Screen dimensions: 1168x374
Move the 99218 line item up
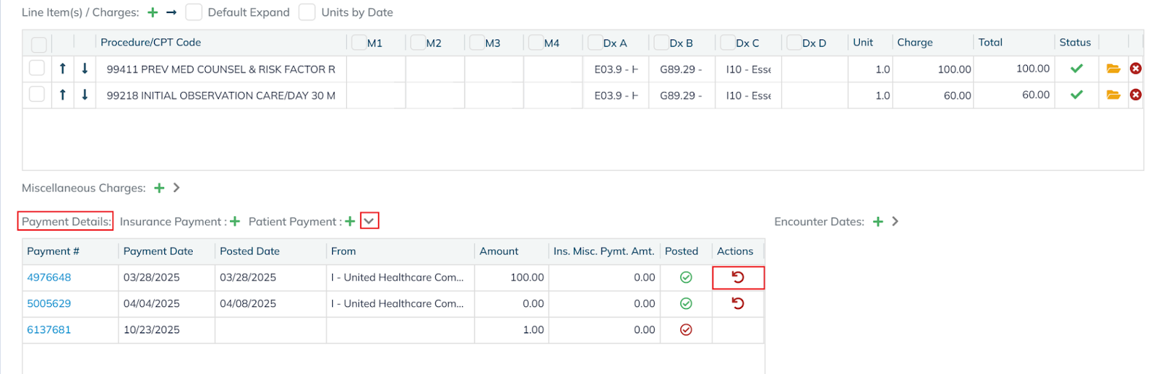[63, 95]
